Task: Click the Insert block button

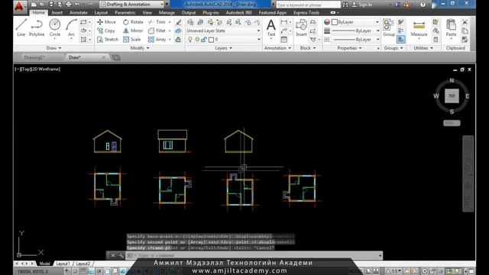Action: pos(301,28)
